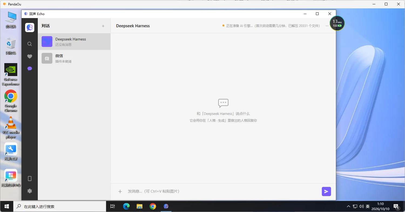
Task: Open Microsoft Edge from the taskbar
Action: click(126, 207)
